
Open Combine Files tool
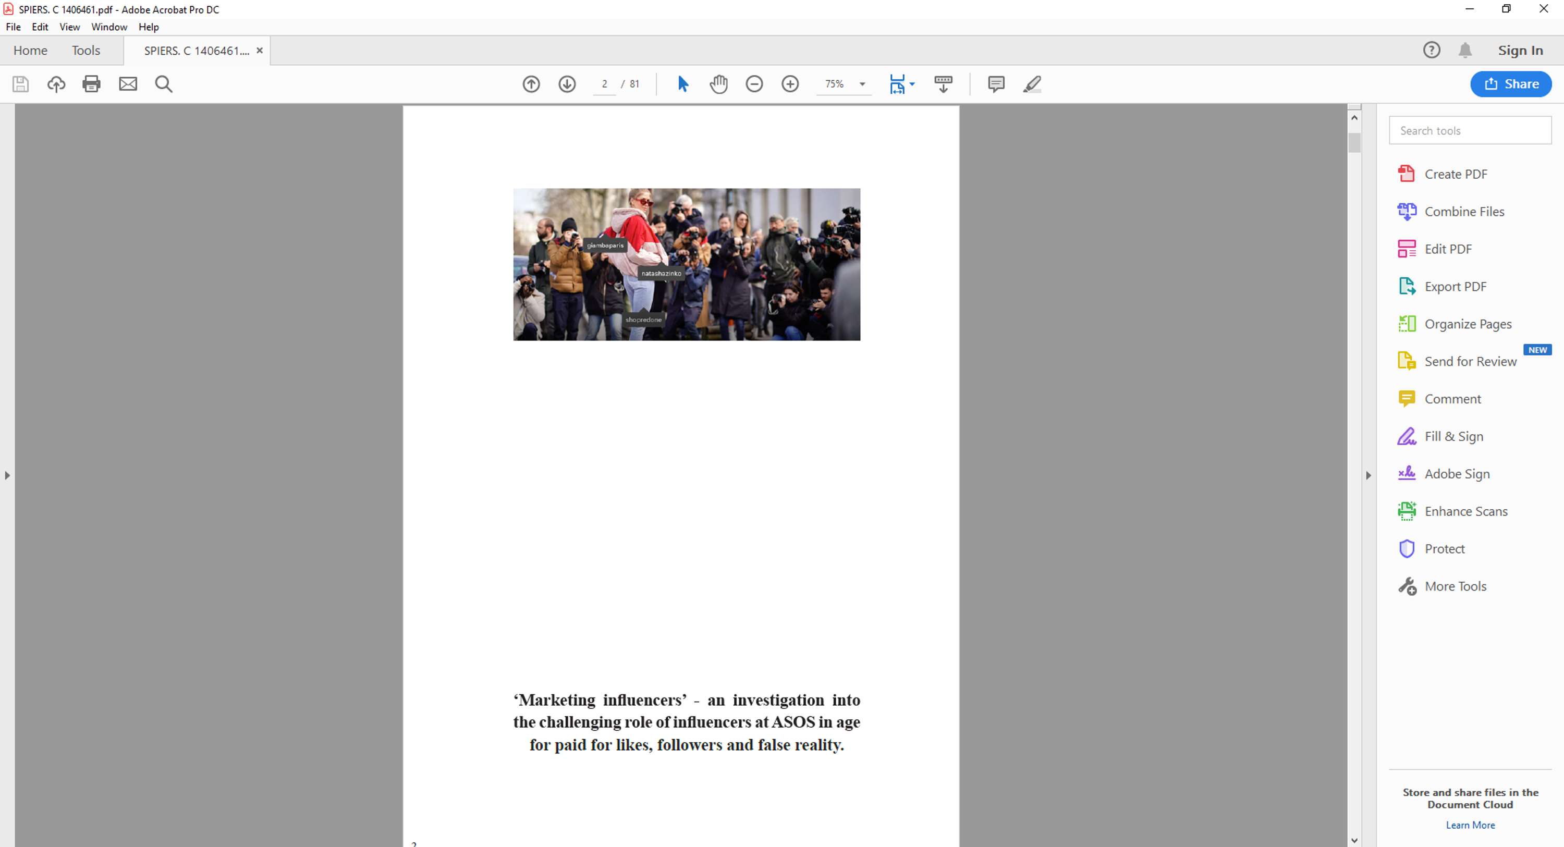click(1452, 211)
